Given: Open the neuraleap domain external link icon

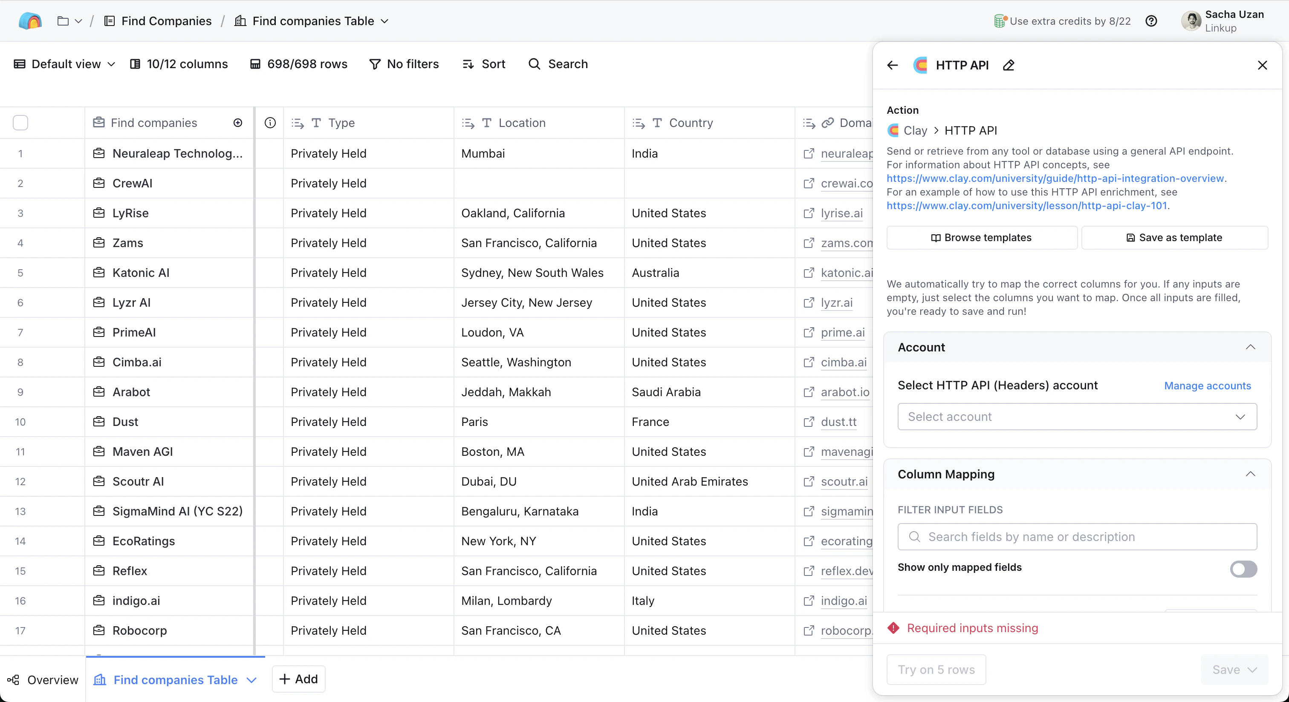Looking at the screenshot, I should pyautogui.click(x=808, y=153).
